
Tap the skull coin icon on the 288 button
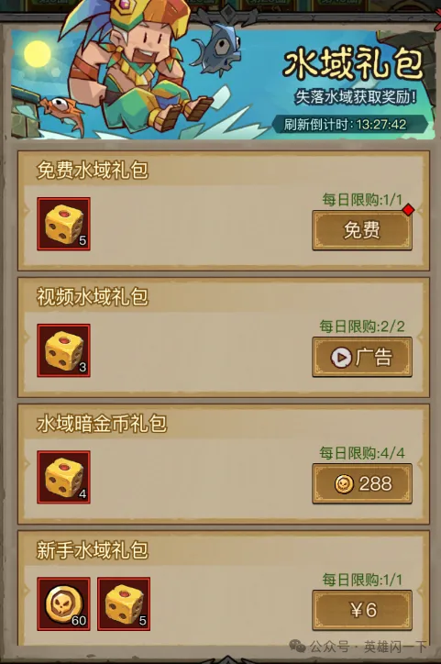pyautogui.click(x=344, y=483)
